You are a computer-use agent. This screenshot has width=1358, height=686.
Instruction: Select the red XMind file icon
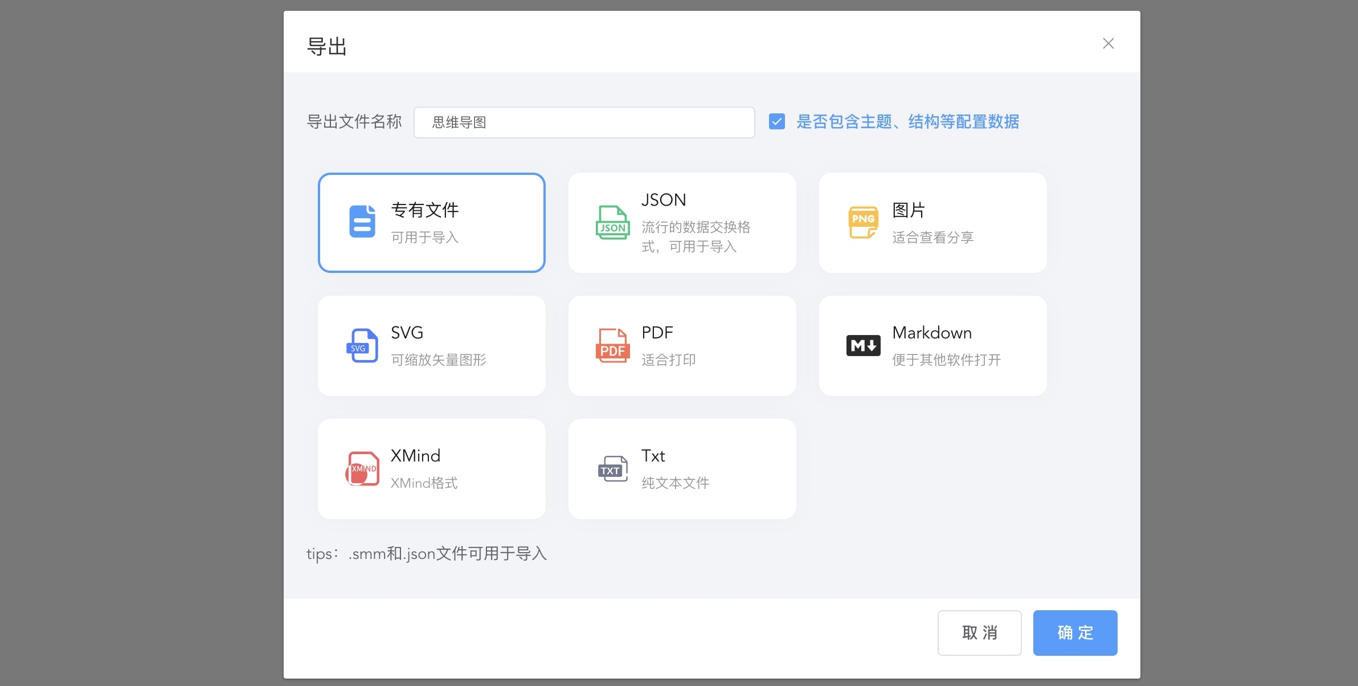(362, 468)
